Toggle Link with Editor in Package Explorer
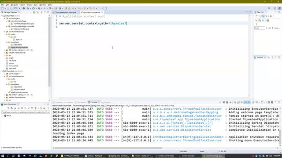The height and width of the screenshot is (158, 282). (x=37, y=12)
